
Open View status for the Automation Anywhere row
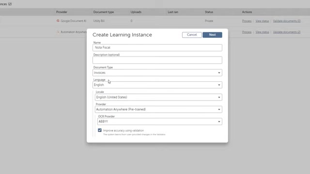(262, 32)
